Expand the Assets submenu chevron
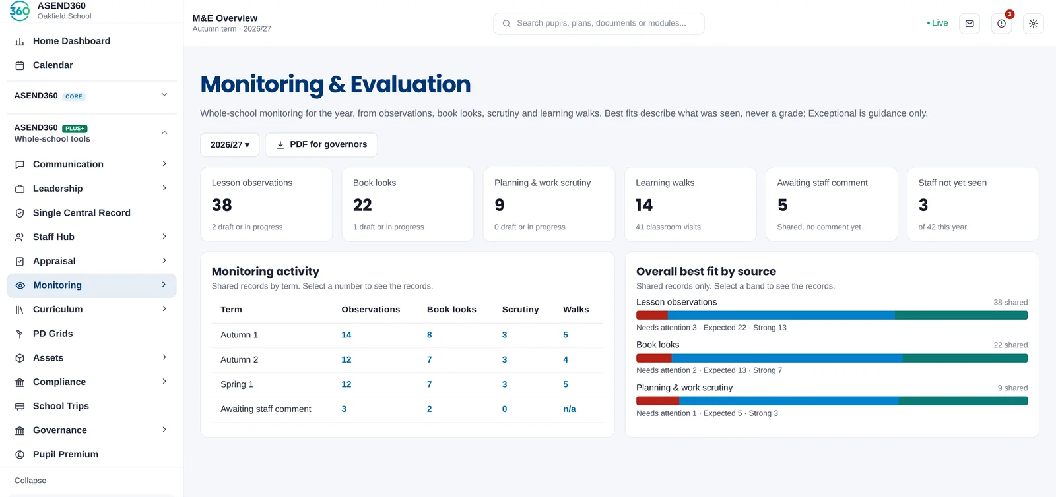Viewport: 1056px width, 497px height. (164, 357)
